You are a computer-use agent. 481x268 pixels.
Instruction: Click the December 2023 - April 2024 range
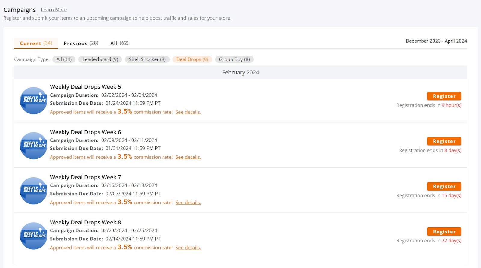(436, 41)
